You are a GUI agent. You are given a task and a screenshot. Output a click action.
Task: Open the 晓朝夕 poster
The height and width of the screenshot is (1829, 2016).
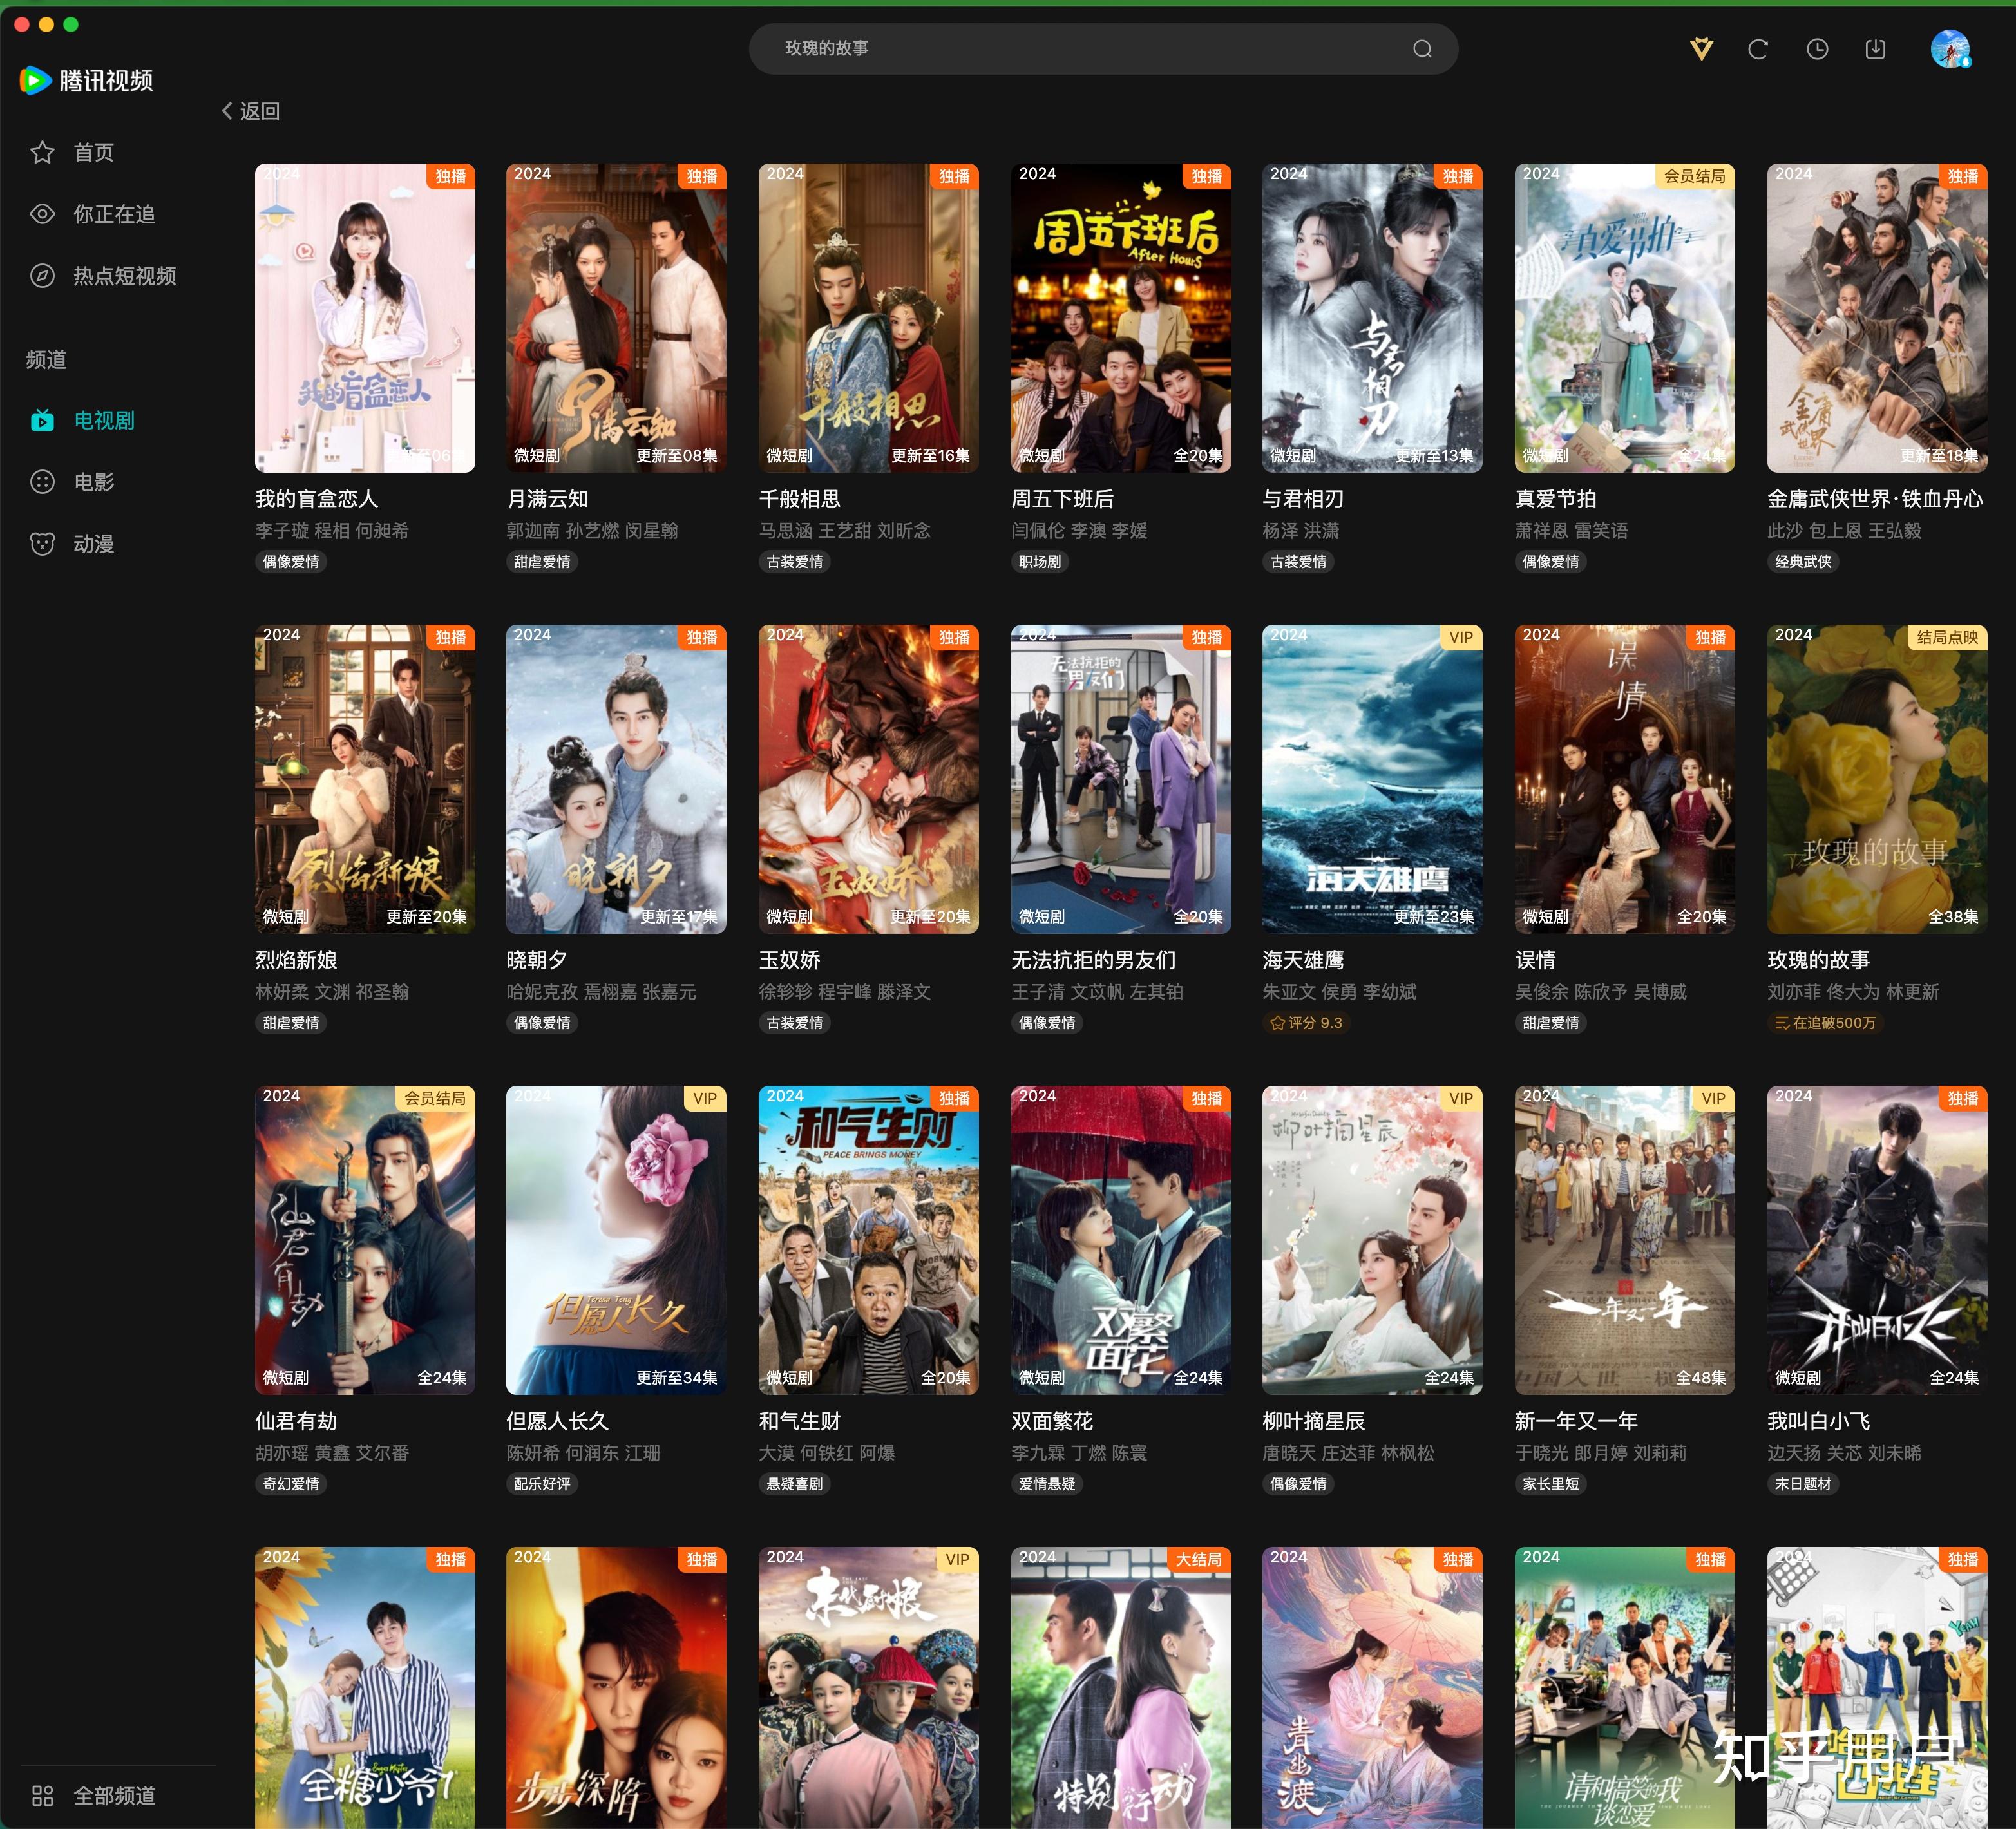[616, 779]
